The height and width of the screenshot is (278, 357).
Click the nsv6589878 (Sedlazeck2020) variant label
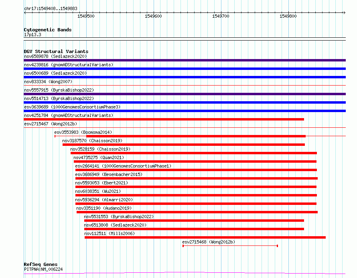[55, 56]
